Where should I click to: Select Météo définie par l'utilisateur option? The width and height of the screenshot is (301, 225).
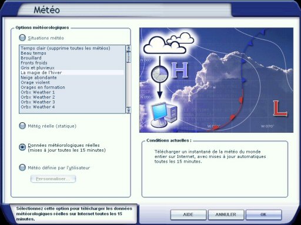tap(22, 167)
